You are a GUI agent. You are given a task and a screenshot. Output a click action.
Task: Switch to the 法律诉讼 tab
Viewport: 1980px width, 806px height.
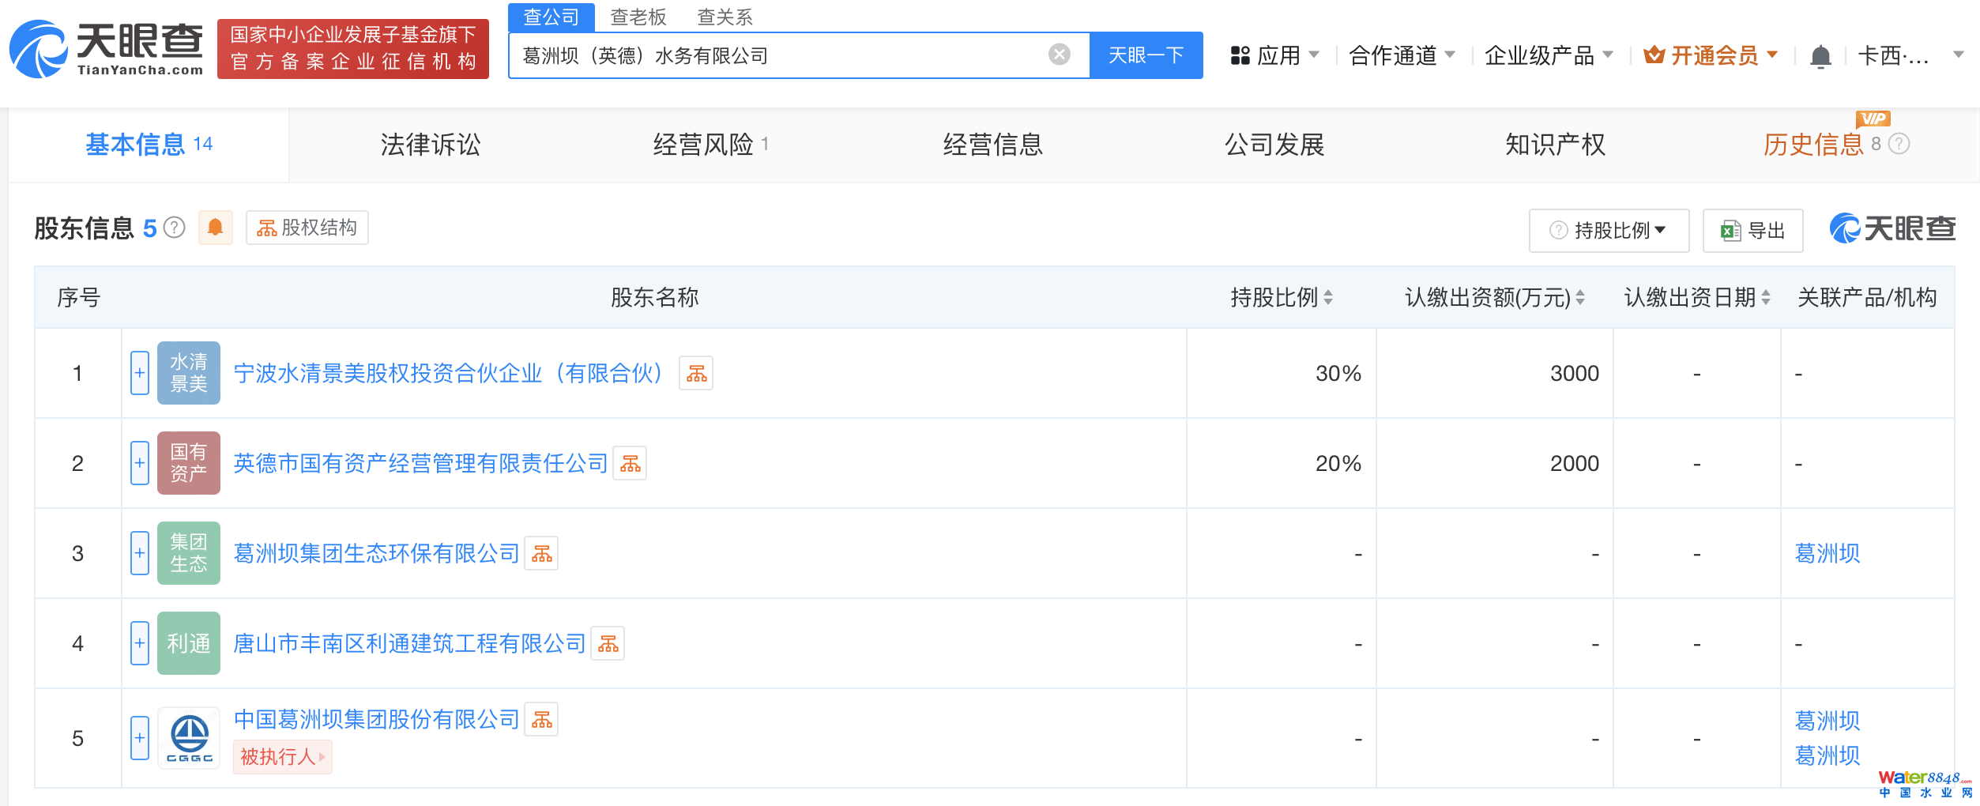430,145
